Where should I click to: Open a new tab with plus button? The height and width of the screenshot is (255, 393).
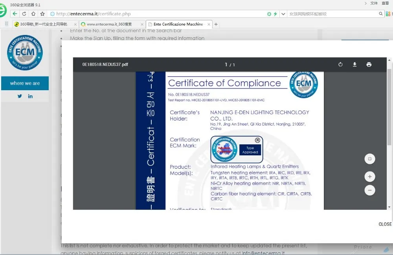click(216, 24)
